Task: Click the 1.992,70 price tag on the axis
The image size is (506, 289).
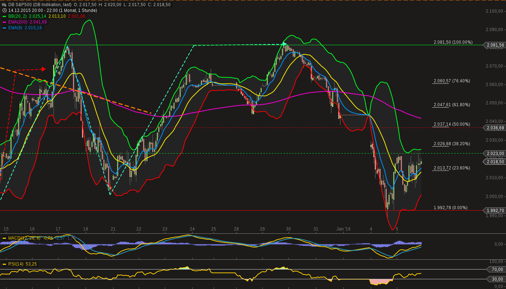Action: 495,211
